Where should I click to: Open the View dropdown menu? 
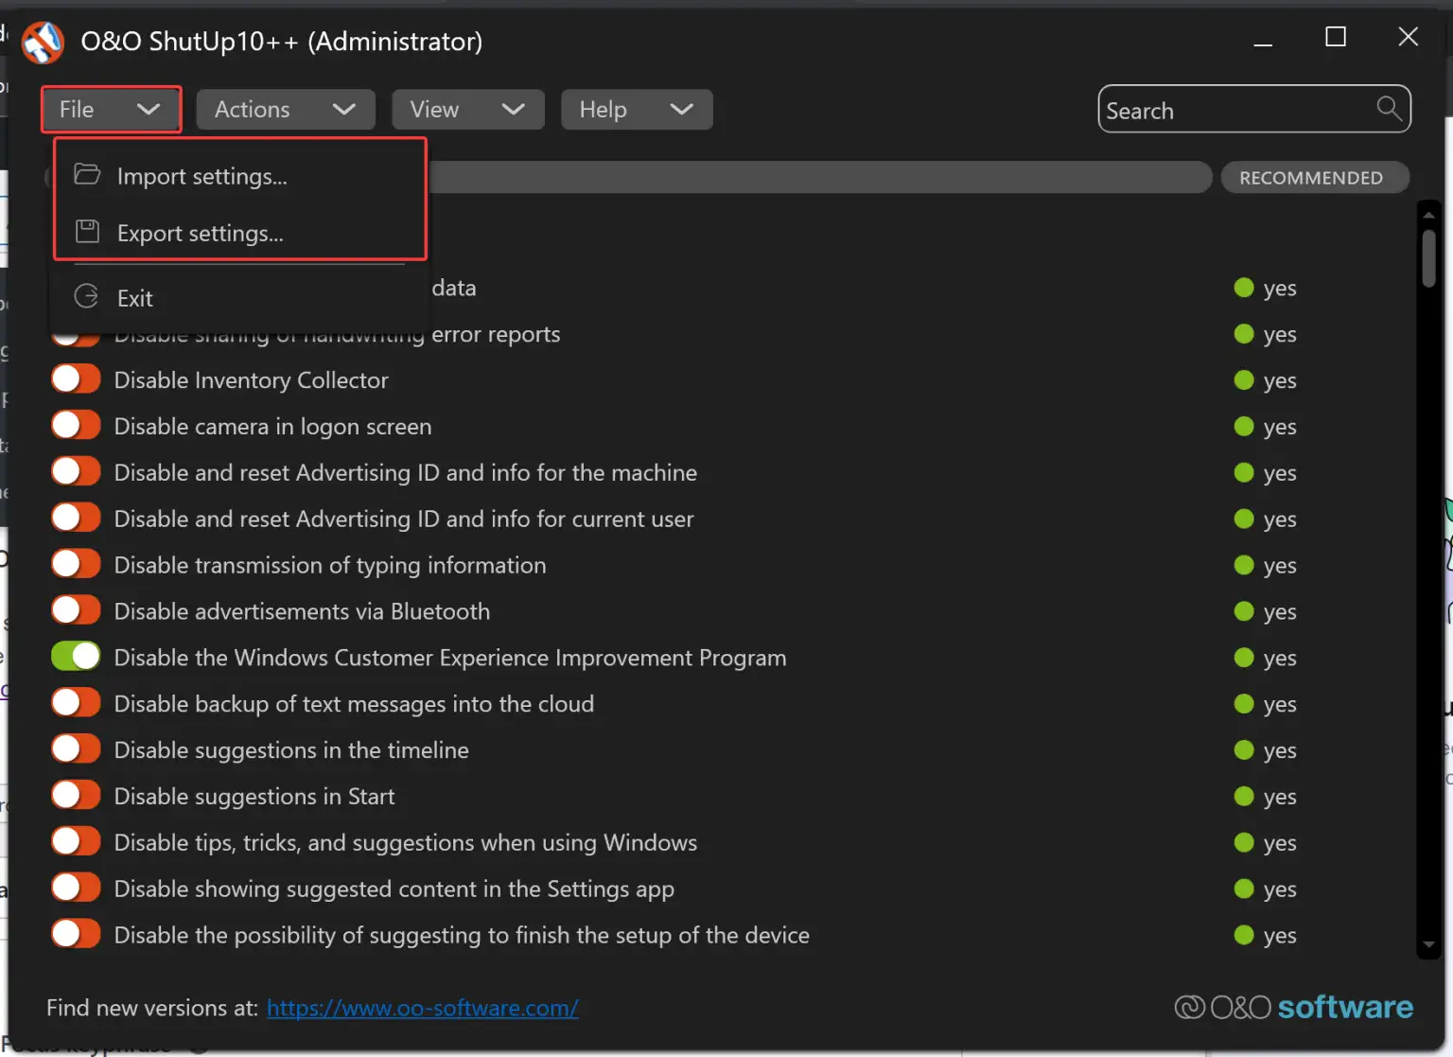click(x=467, y=110)
